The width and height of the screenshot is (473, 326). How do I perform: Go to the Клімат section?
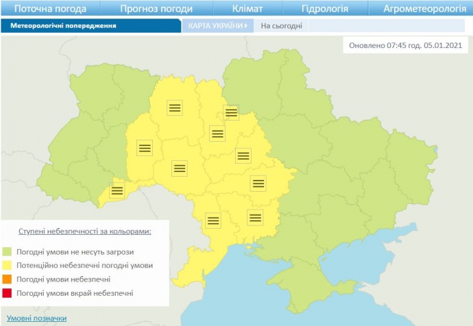coord(247,9)
